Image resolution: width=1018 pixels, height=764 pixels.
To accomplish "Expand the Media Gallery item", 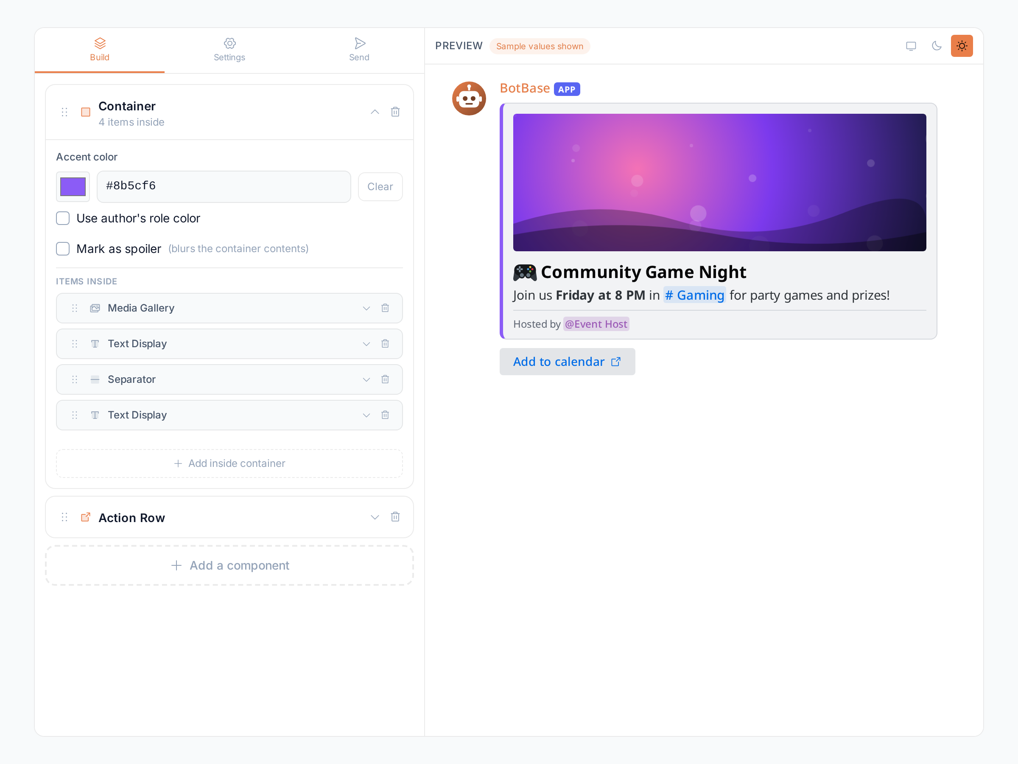I will click(366, 308).
